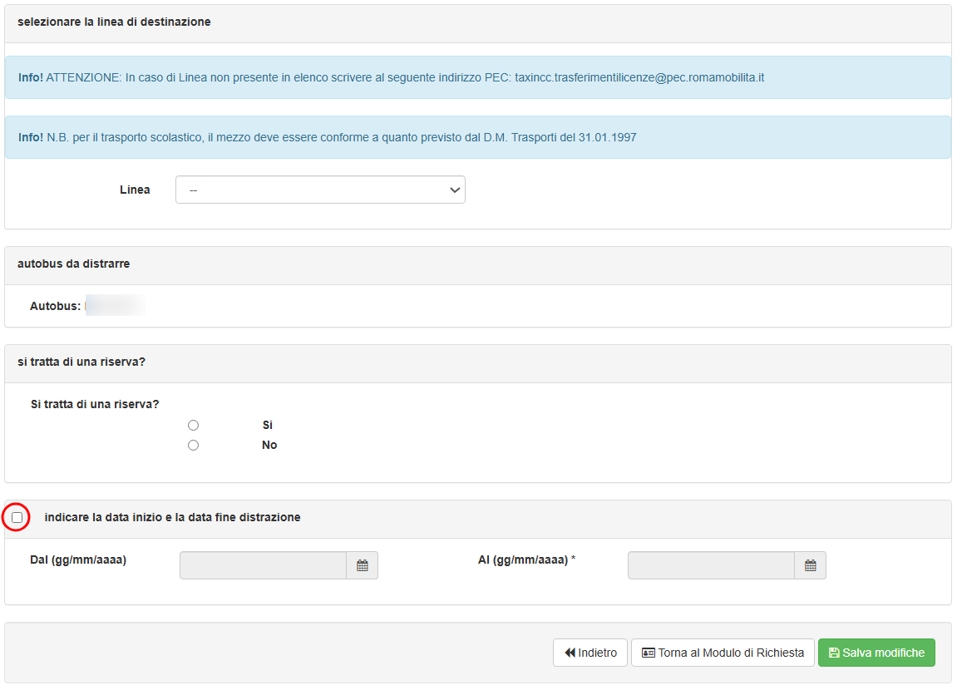The width and height of the screenshot is (962, 690).
Task: Select the "No" radio button
Action: coord(193,446)
